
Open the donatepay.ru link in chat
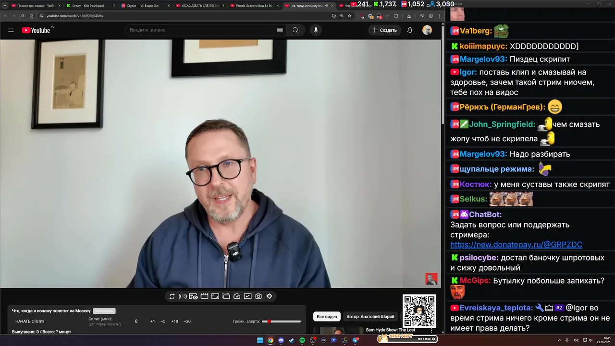tap(516, 245)
